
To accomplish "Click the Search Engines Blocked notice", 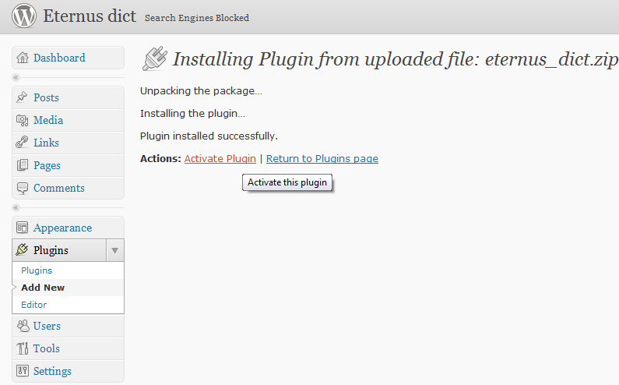I will point(196,18).
